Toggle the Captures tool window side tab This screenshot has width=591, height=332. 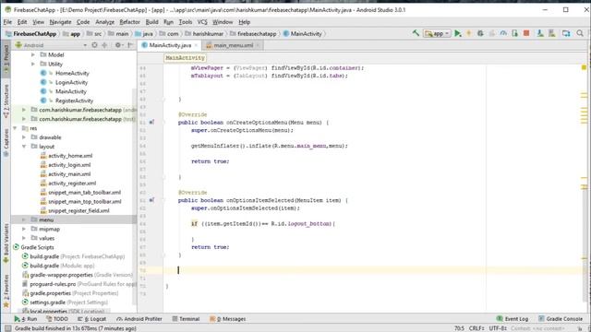click(6, 143)
